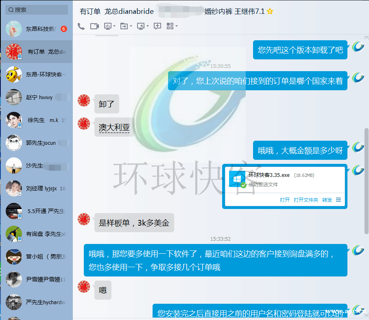This screenshot has height=320, width=369.
Task: Start a voice call with the contact
Action: click(81, 26)
